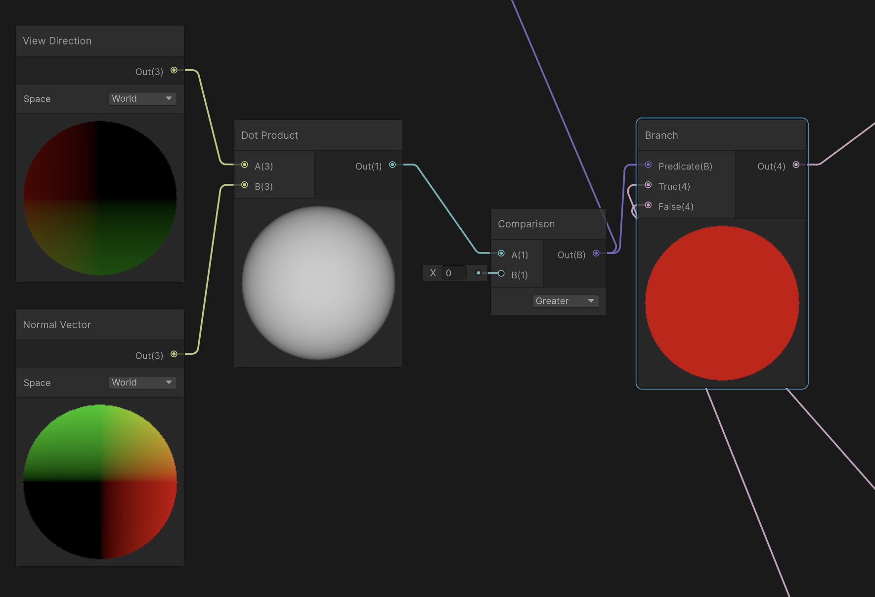Select the A(1) input port on Comparison
The width and height of the screenshot is (875, 597).
pyautogui.click(x=501, y=253)
